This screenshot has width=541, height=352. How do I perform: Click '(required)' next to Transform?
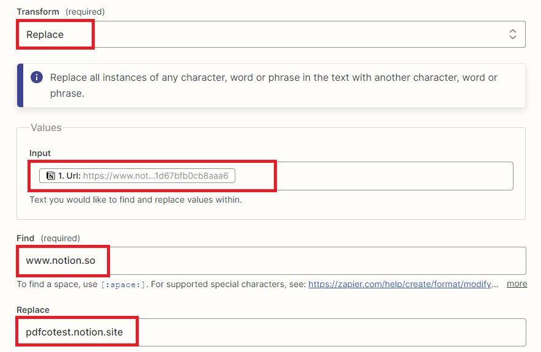pos(85,12)
